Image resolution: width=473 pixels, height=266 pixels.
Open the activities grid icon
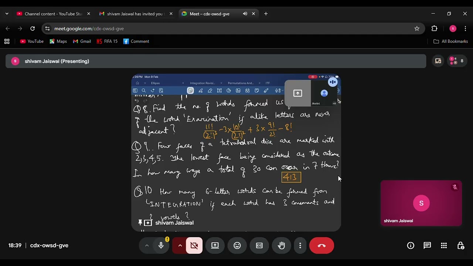tap(444, 246)
